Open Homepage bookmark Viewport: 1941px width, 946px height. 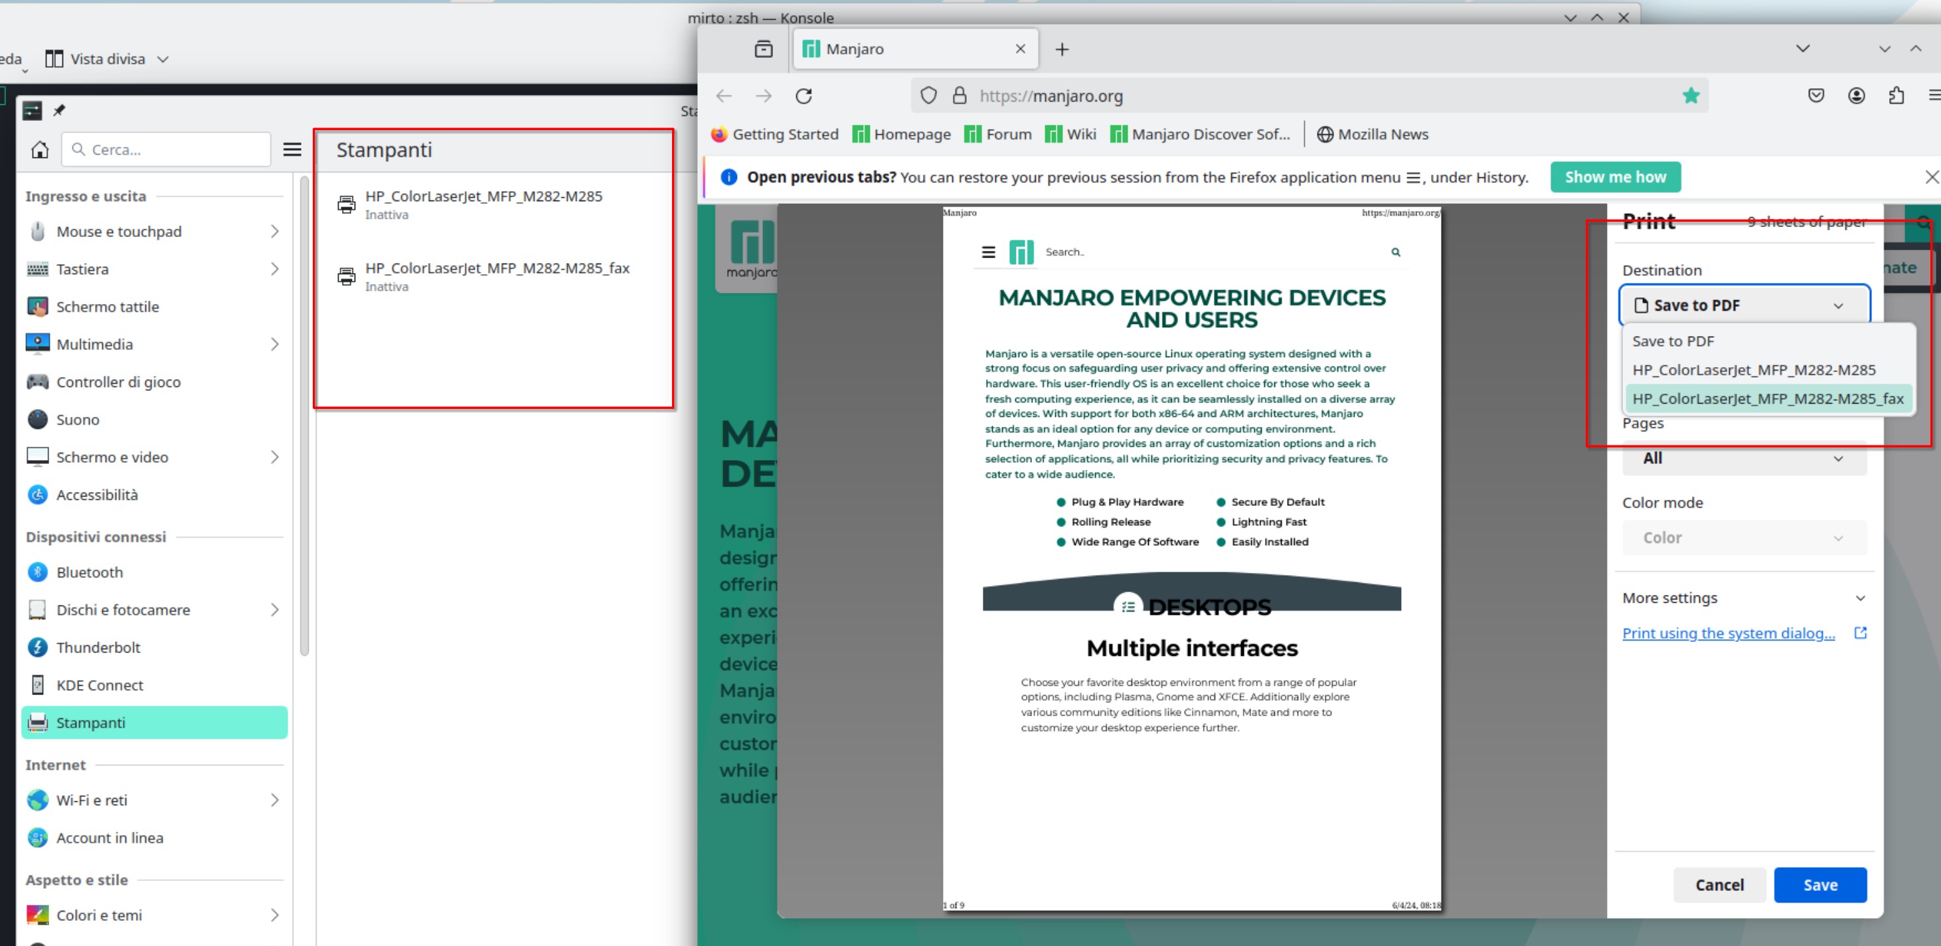coord(901,134)
